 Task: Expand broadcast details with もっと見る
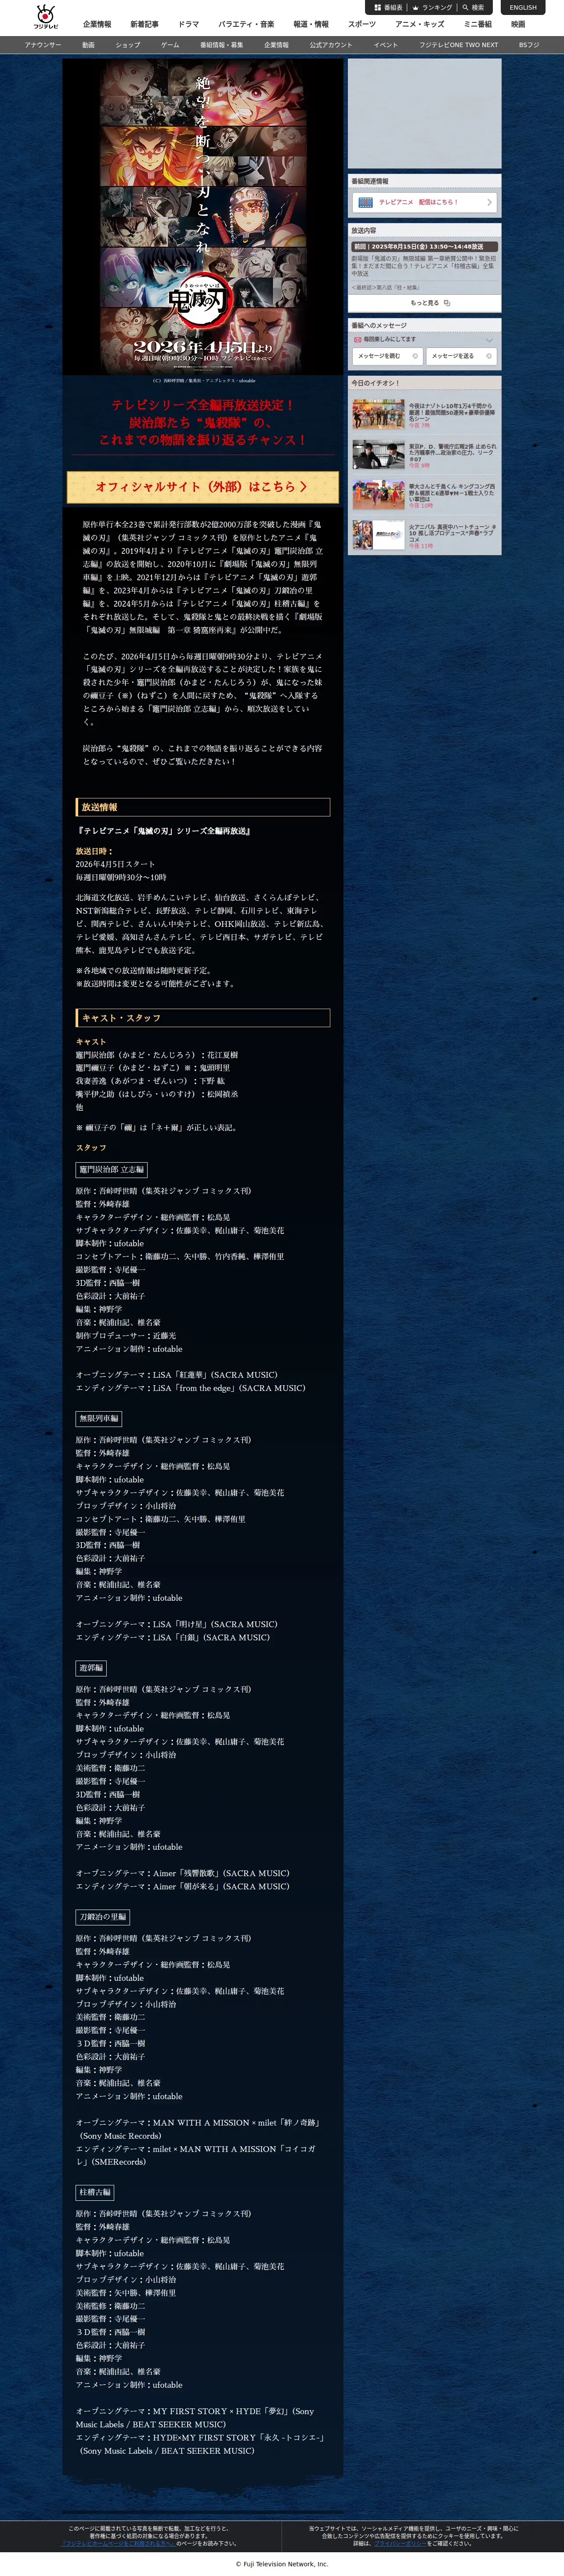(x=424, y=303)
